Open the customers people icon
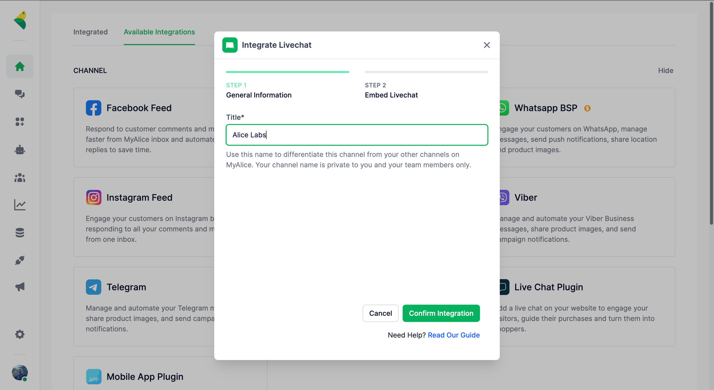Viewport: 714px width, 390px height. (20, 177)
